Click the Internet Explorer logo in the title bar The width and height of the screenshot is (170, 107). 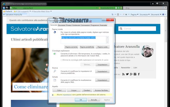[x=4, y=4]
